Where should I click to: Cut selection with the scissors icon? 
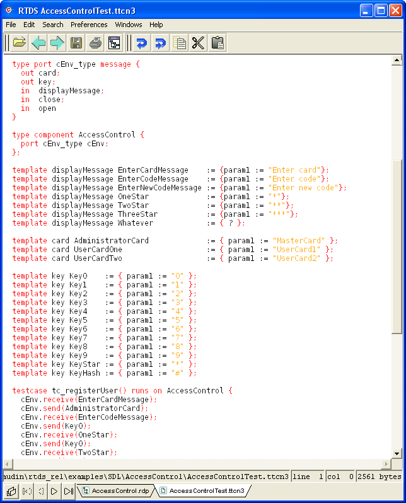tap(199, 43)
